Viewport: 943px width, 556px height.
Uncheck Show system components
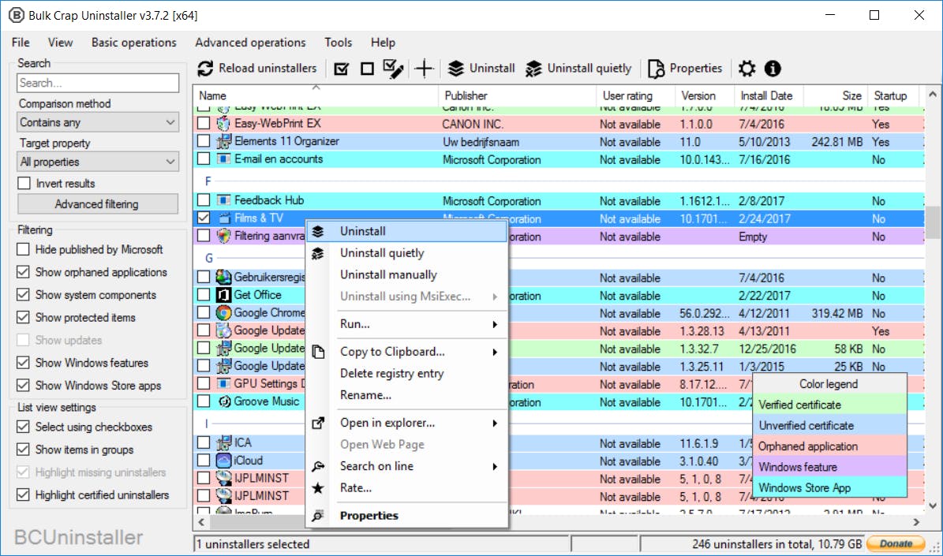click(x=23, y=294)
